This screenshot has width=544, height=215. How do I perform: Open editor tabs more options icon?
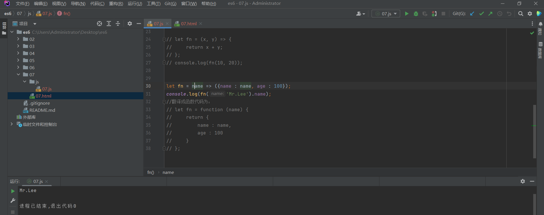coord(532,24)
